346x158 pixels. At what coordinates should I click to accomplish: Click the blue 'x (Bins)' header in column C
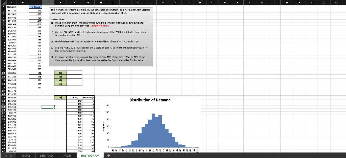[35, 7]
